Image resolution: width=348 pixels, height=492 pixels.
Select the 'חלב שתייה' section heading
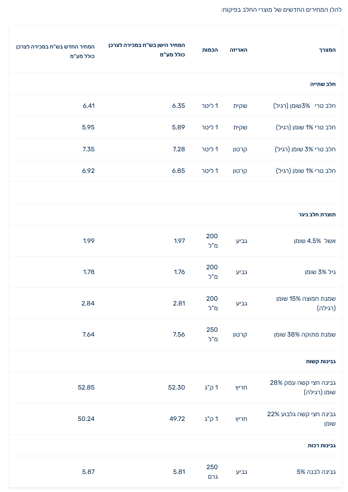(323, 84)
